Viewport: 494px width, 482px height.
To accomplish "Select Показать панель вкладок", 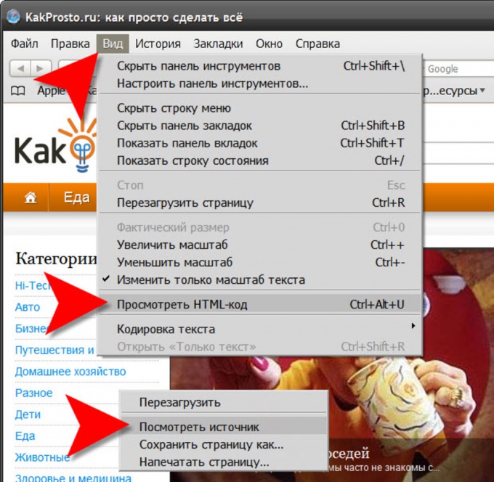I will 260,143.
